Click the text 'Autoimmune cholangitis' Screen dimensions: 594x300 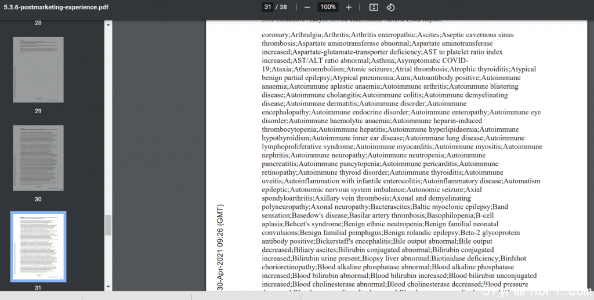[x=323, y=95]
